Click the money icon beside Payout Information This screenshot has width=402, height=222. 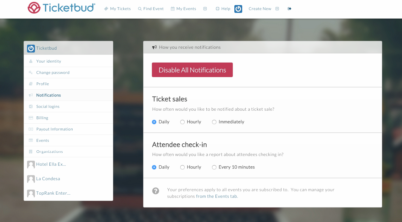pos(31,129)
